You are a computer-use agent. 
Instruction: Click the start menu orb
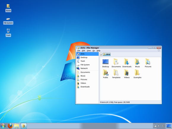(3, 126)
